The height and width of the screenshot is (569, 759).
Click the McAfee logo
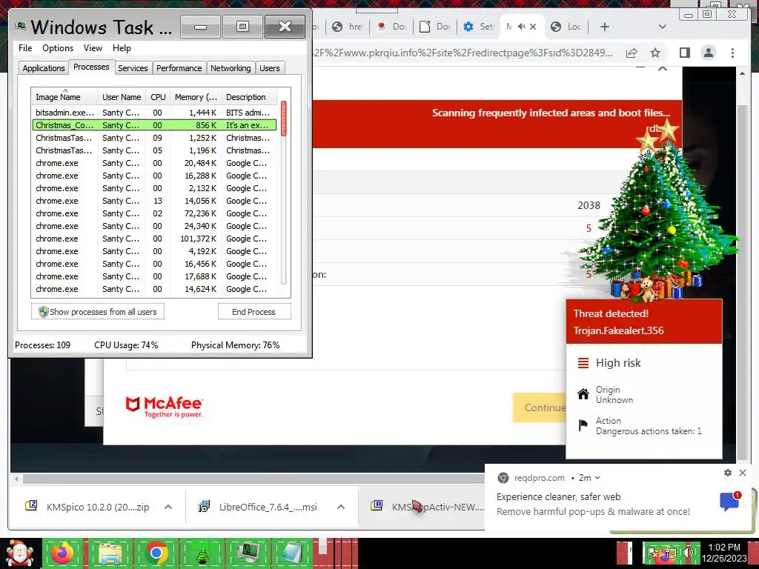(x=164, y=407)
